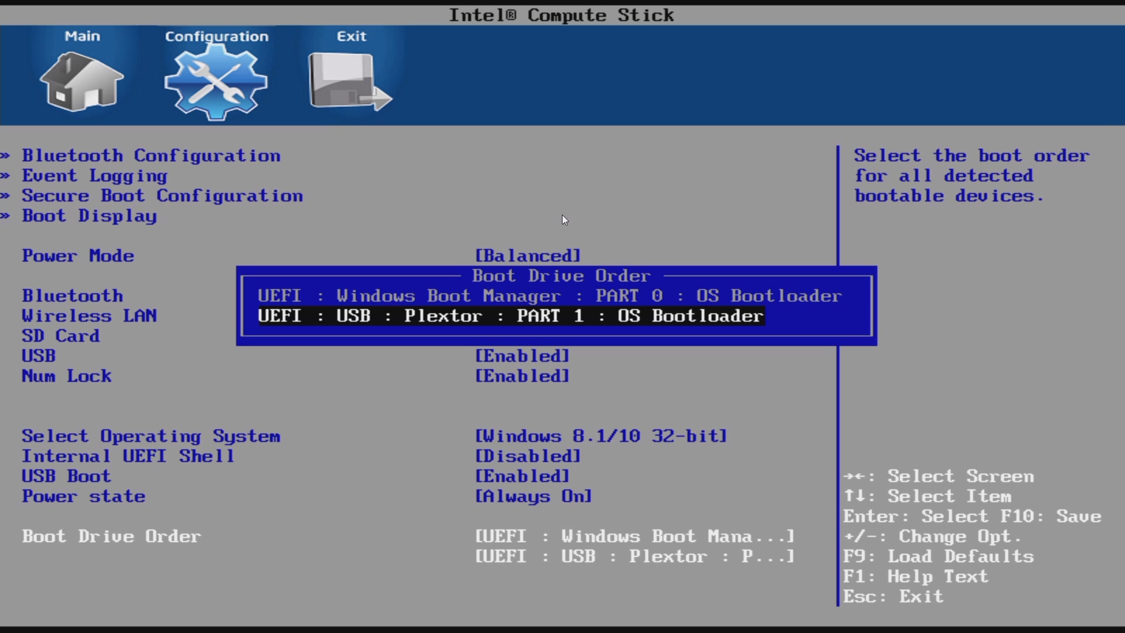Click the Boot Drive Order setting label

pyautogui.click(x=111, y=537)
